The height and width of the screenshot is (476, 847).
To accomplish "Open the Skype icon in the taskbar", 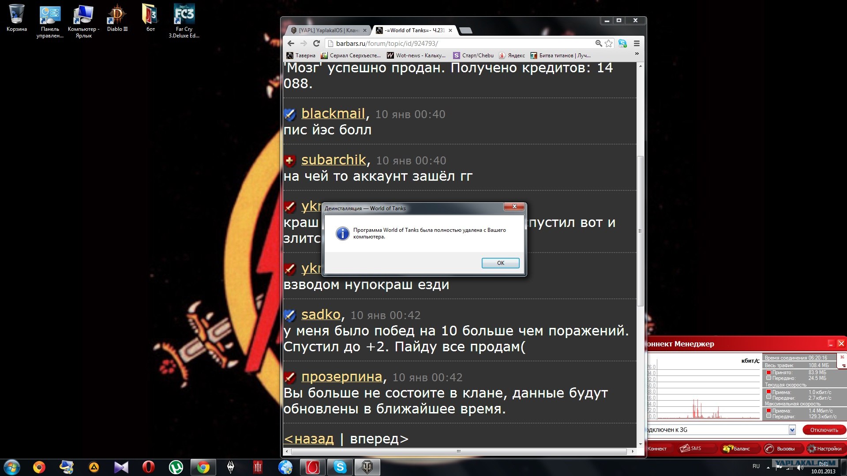I will 340,467.
